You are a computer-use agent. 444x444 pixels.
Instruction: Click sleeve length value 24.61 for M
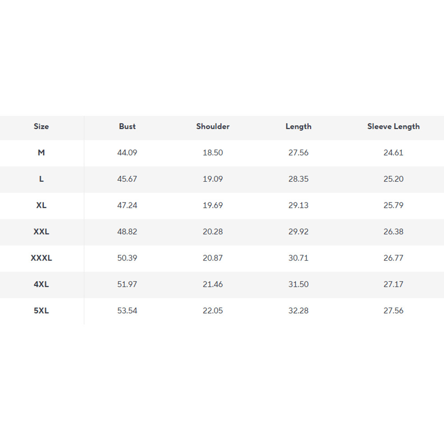point(393,153)
